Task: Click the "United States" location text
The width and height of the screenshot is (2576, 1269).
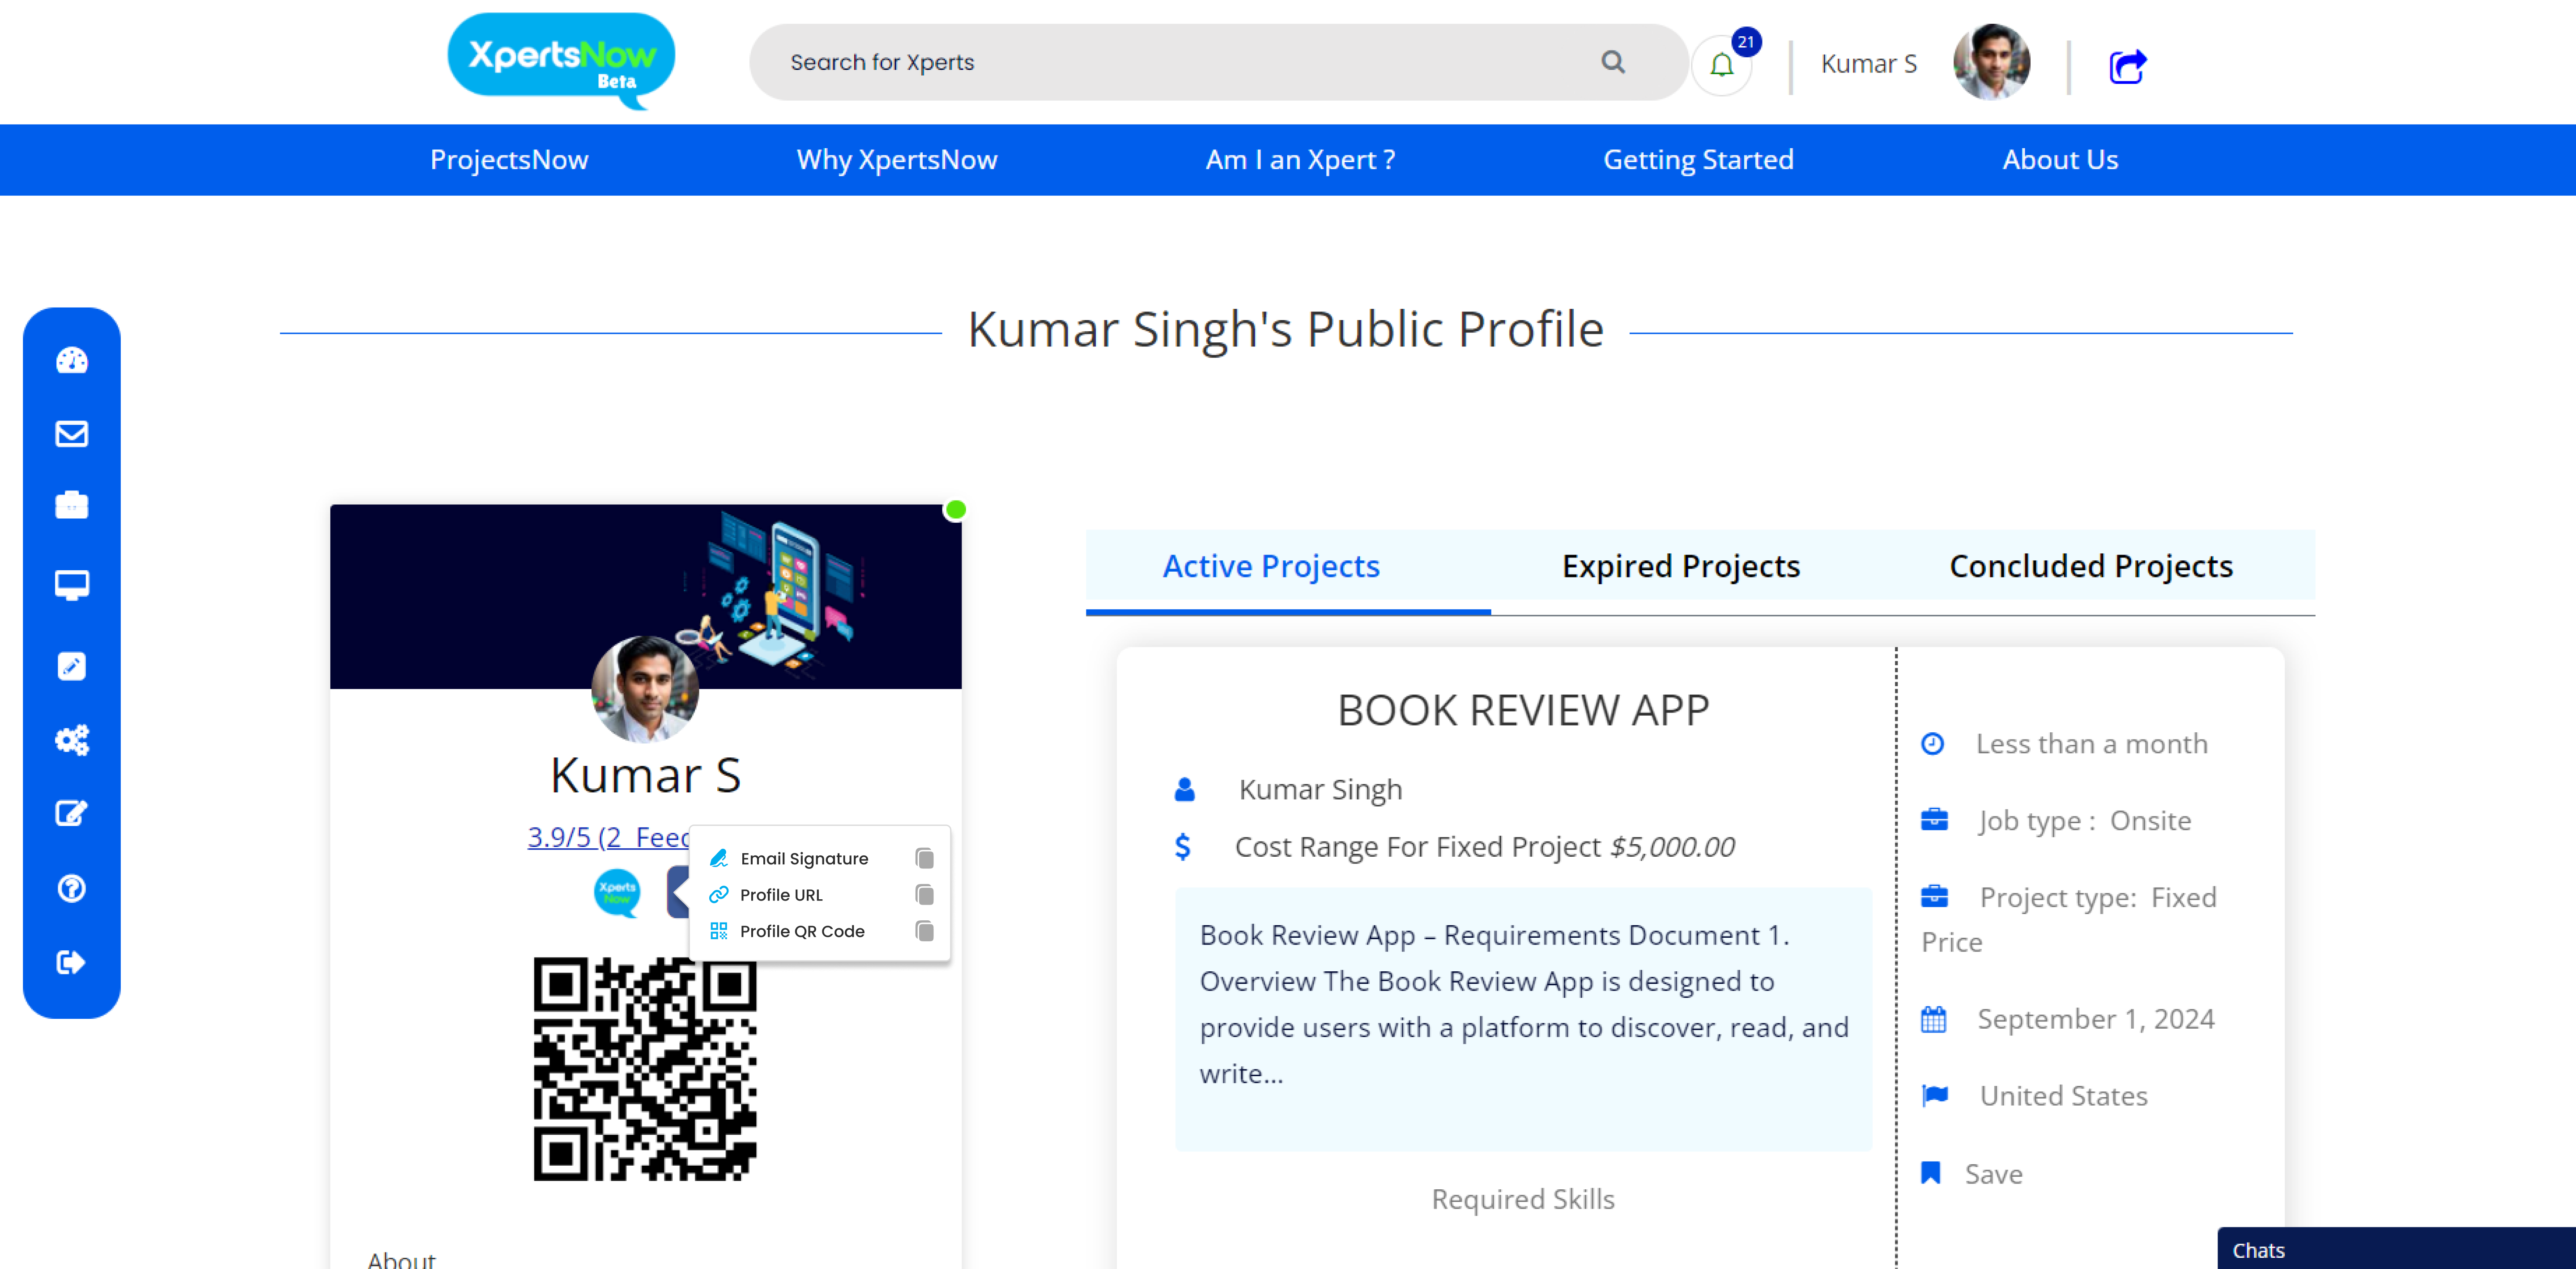Action: [2063, 1096]
